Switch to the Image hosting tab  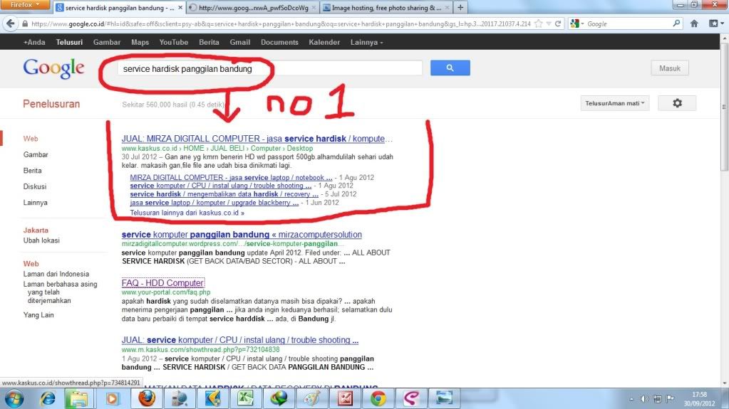(386, 7)
